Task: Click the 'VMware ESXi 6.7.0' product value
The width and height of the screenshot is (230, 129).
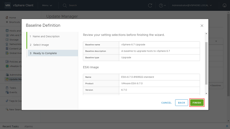Action: click(132, 83)
